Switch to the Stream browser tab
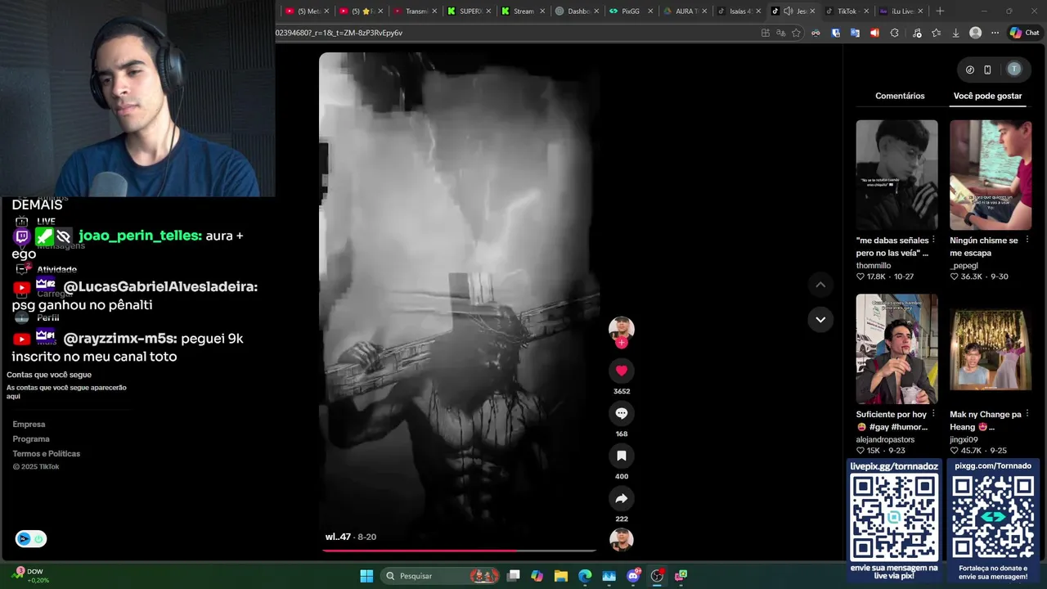The width and height of the screenshot is (1047, 589). point(523,11)
